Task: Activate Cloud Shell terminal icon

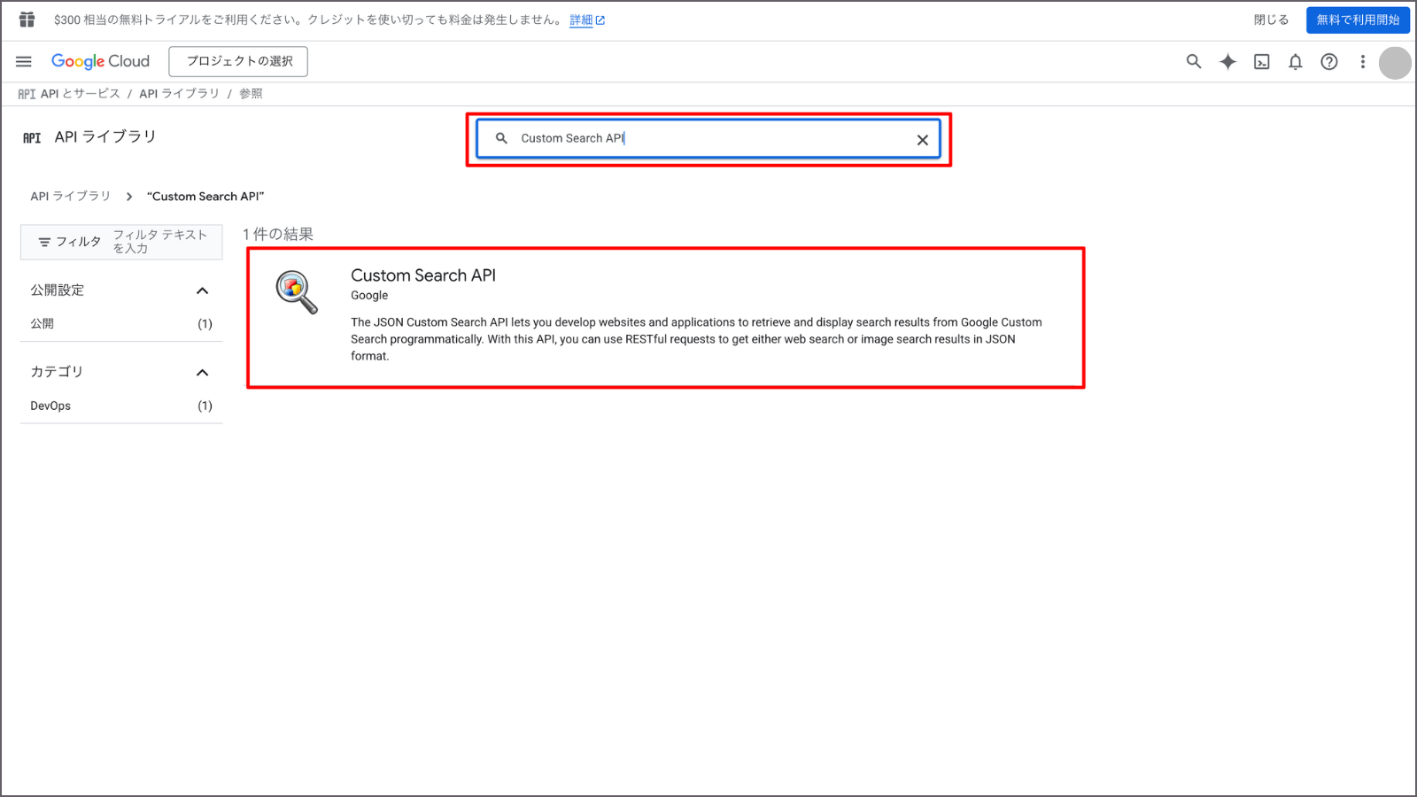Action: [x=1262, y=61]
